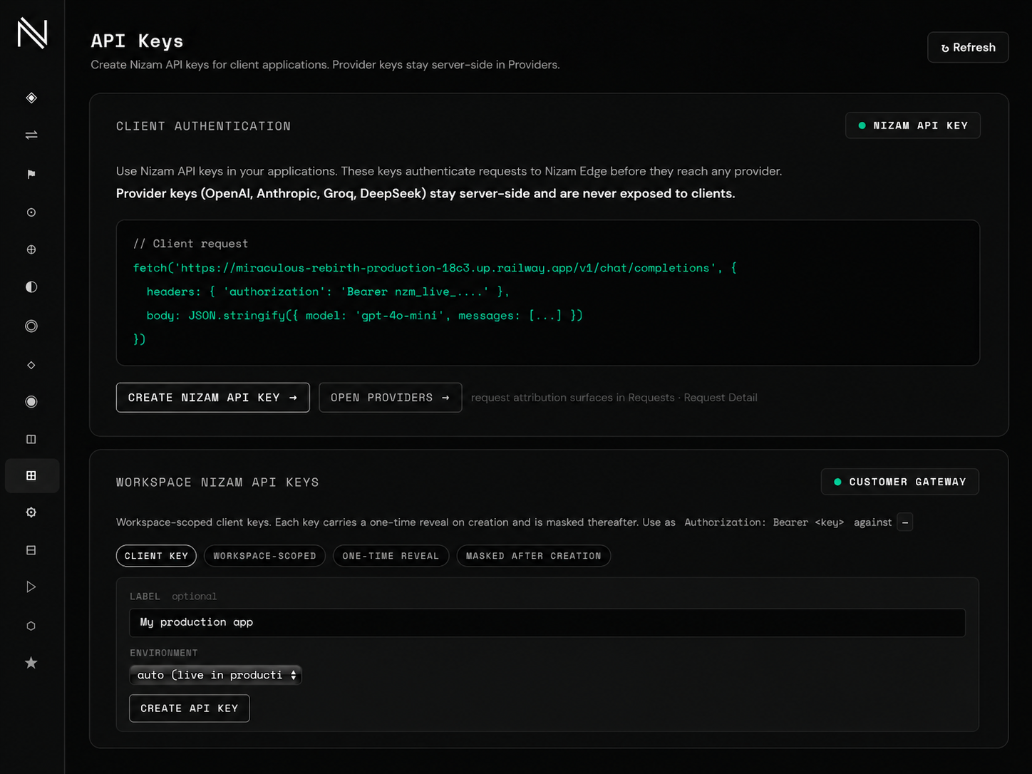The height and width of the screenshot is (774, 1032).
Task: Click 'request attribution surfaces in Requests' text
Action: [572, 398]
